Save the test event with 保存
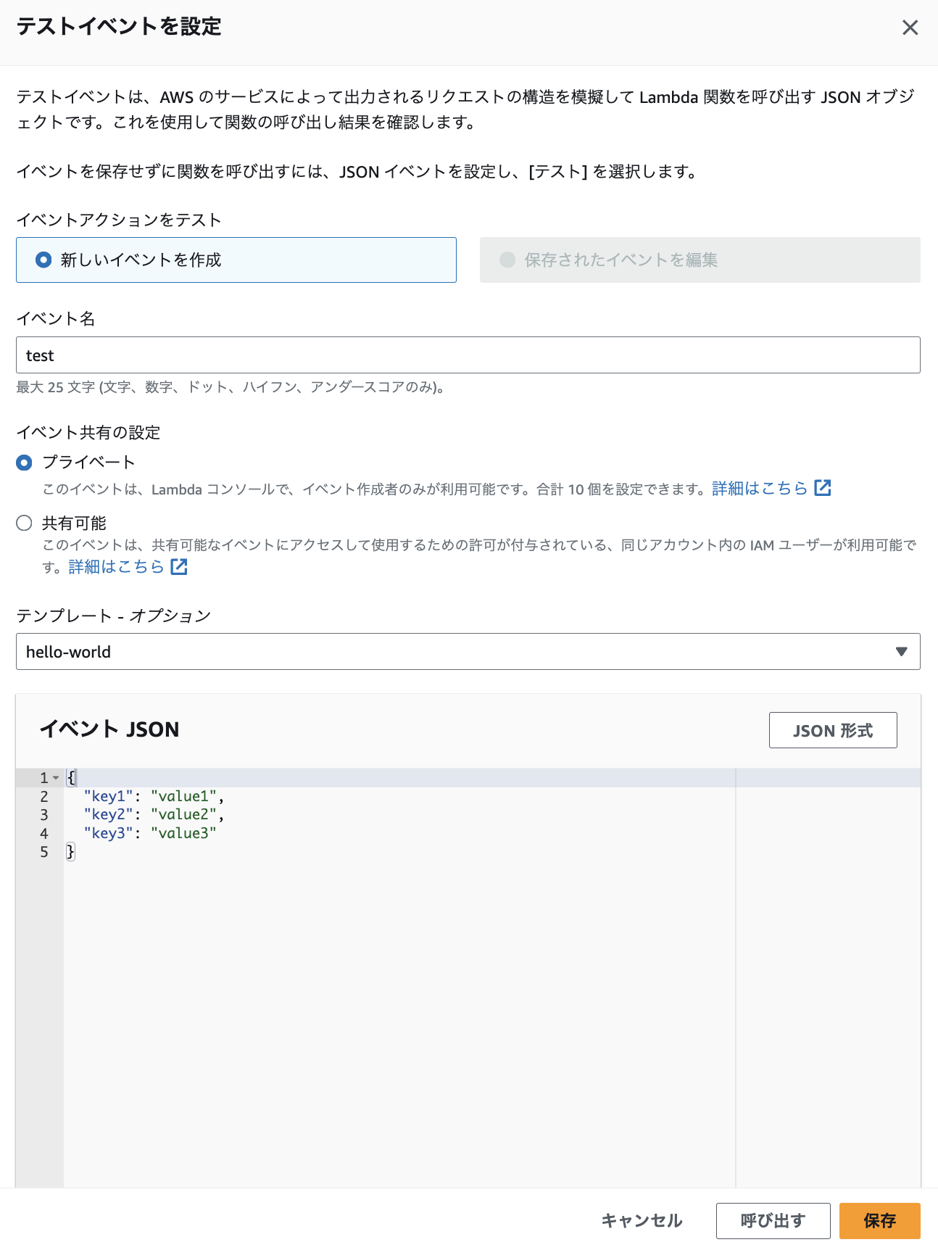938x1250 pixels. pos(879,1221)
